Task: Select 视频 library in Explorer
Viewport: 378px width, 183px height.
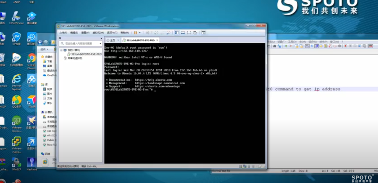Action: [x=47, y=89]
